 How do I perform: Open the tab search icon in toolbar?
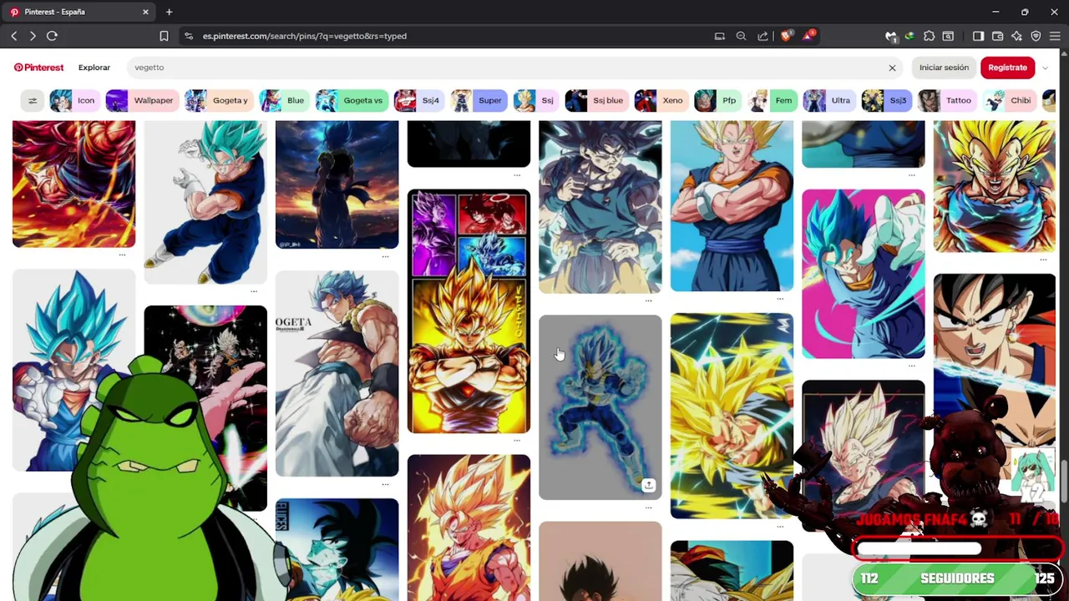948,36
